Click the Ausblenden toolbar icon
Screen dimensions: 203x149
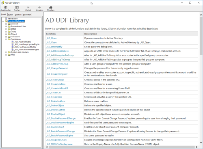point(6,7)
